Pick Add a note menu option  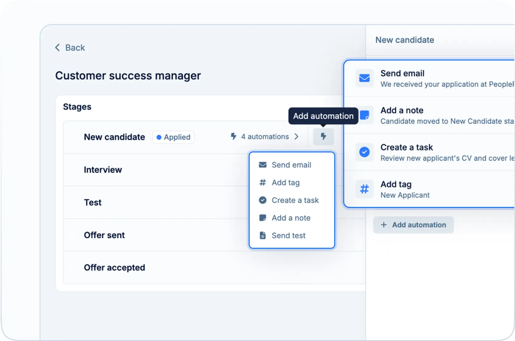click(x=291, y=218)
